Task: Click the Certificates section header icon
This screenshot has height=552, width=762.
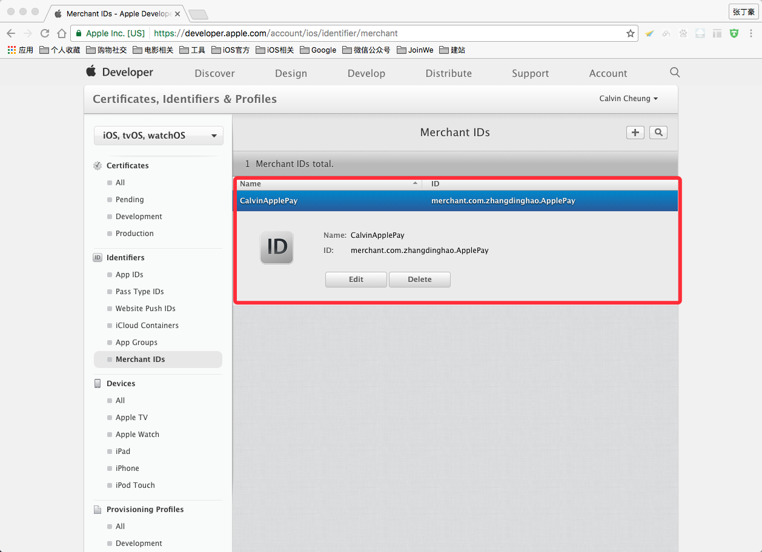Action: tap(98, 165)
